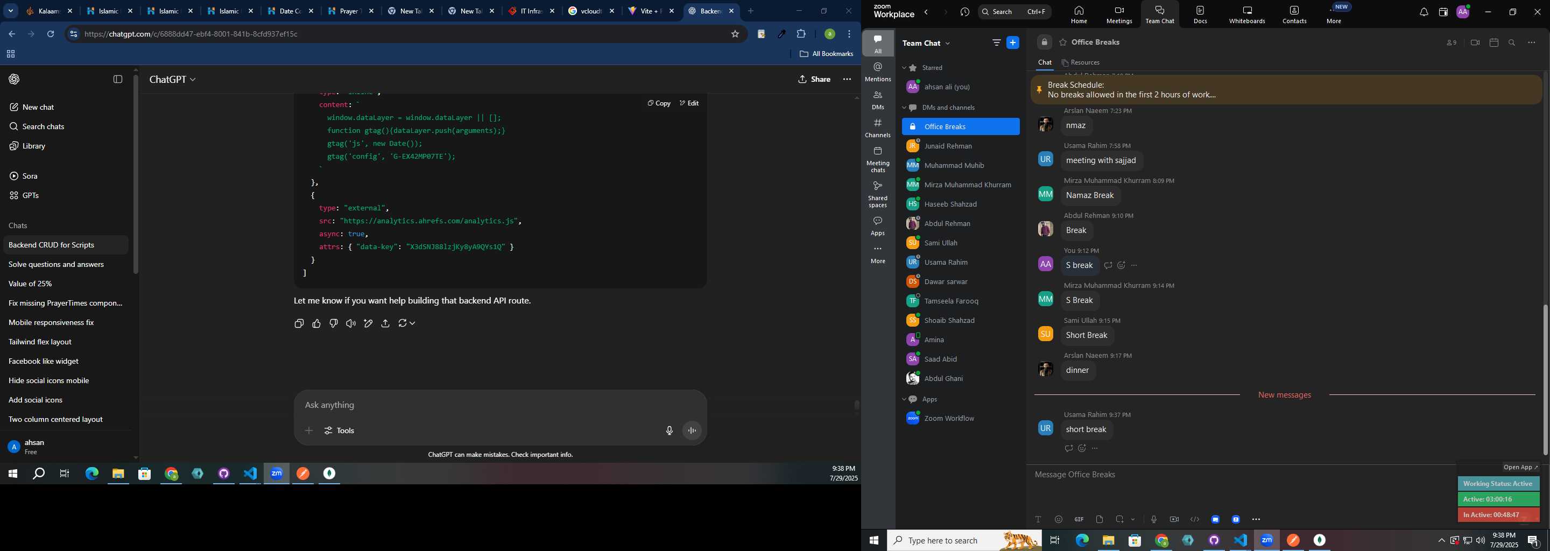This screenshot has width=1550, height=551.
Task: Collapse the DMs and channels section
Action: [904, 108]
